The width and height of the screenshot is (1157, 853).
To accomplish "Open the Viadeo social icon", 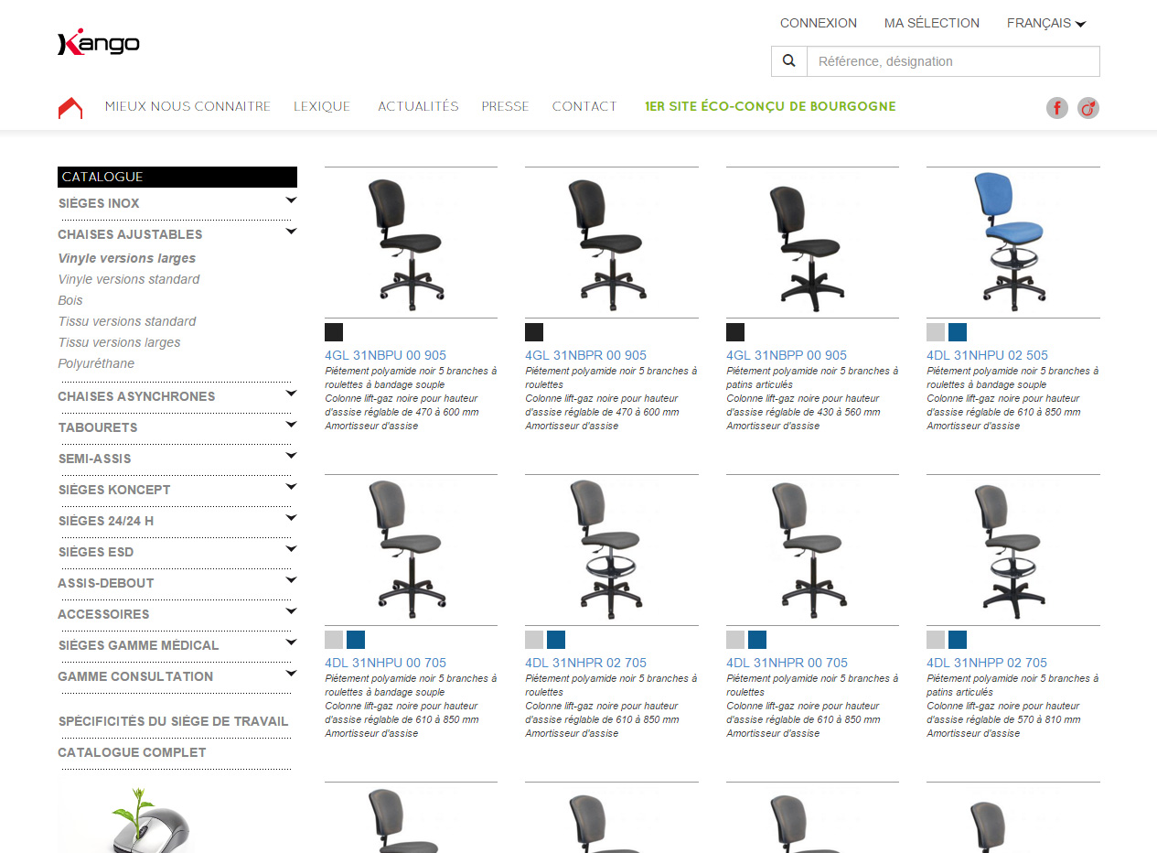I will click(1088, 108).
